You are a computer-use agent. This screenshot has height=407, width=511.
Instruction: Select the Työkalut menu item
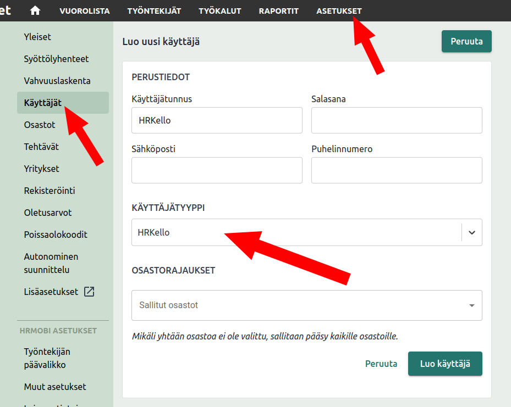tap(219, 11)
